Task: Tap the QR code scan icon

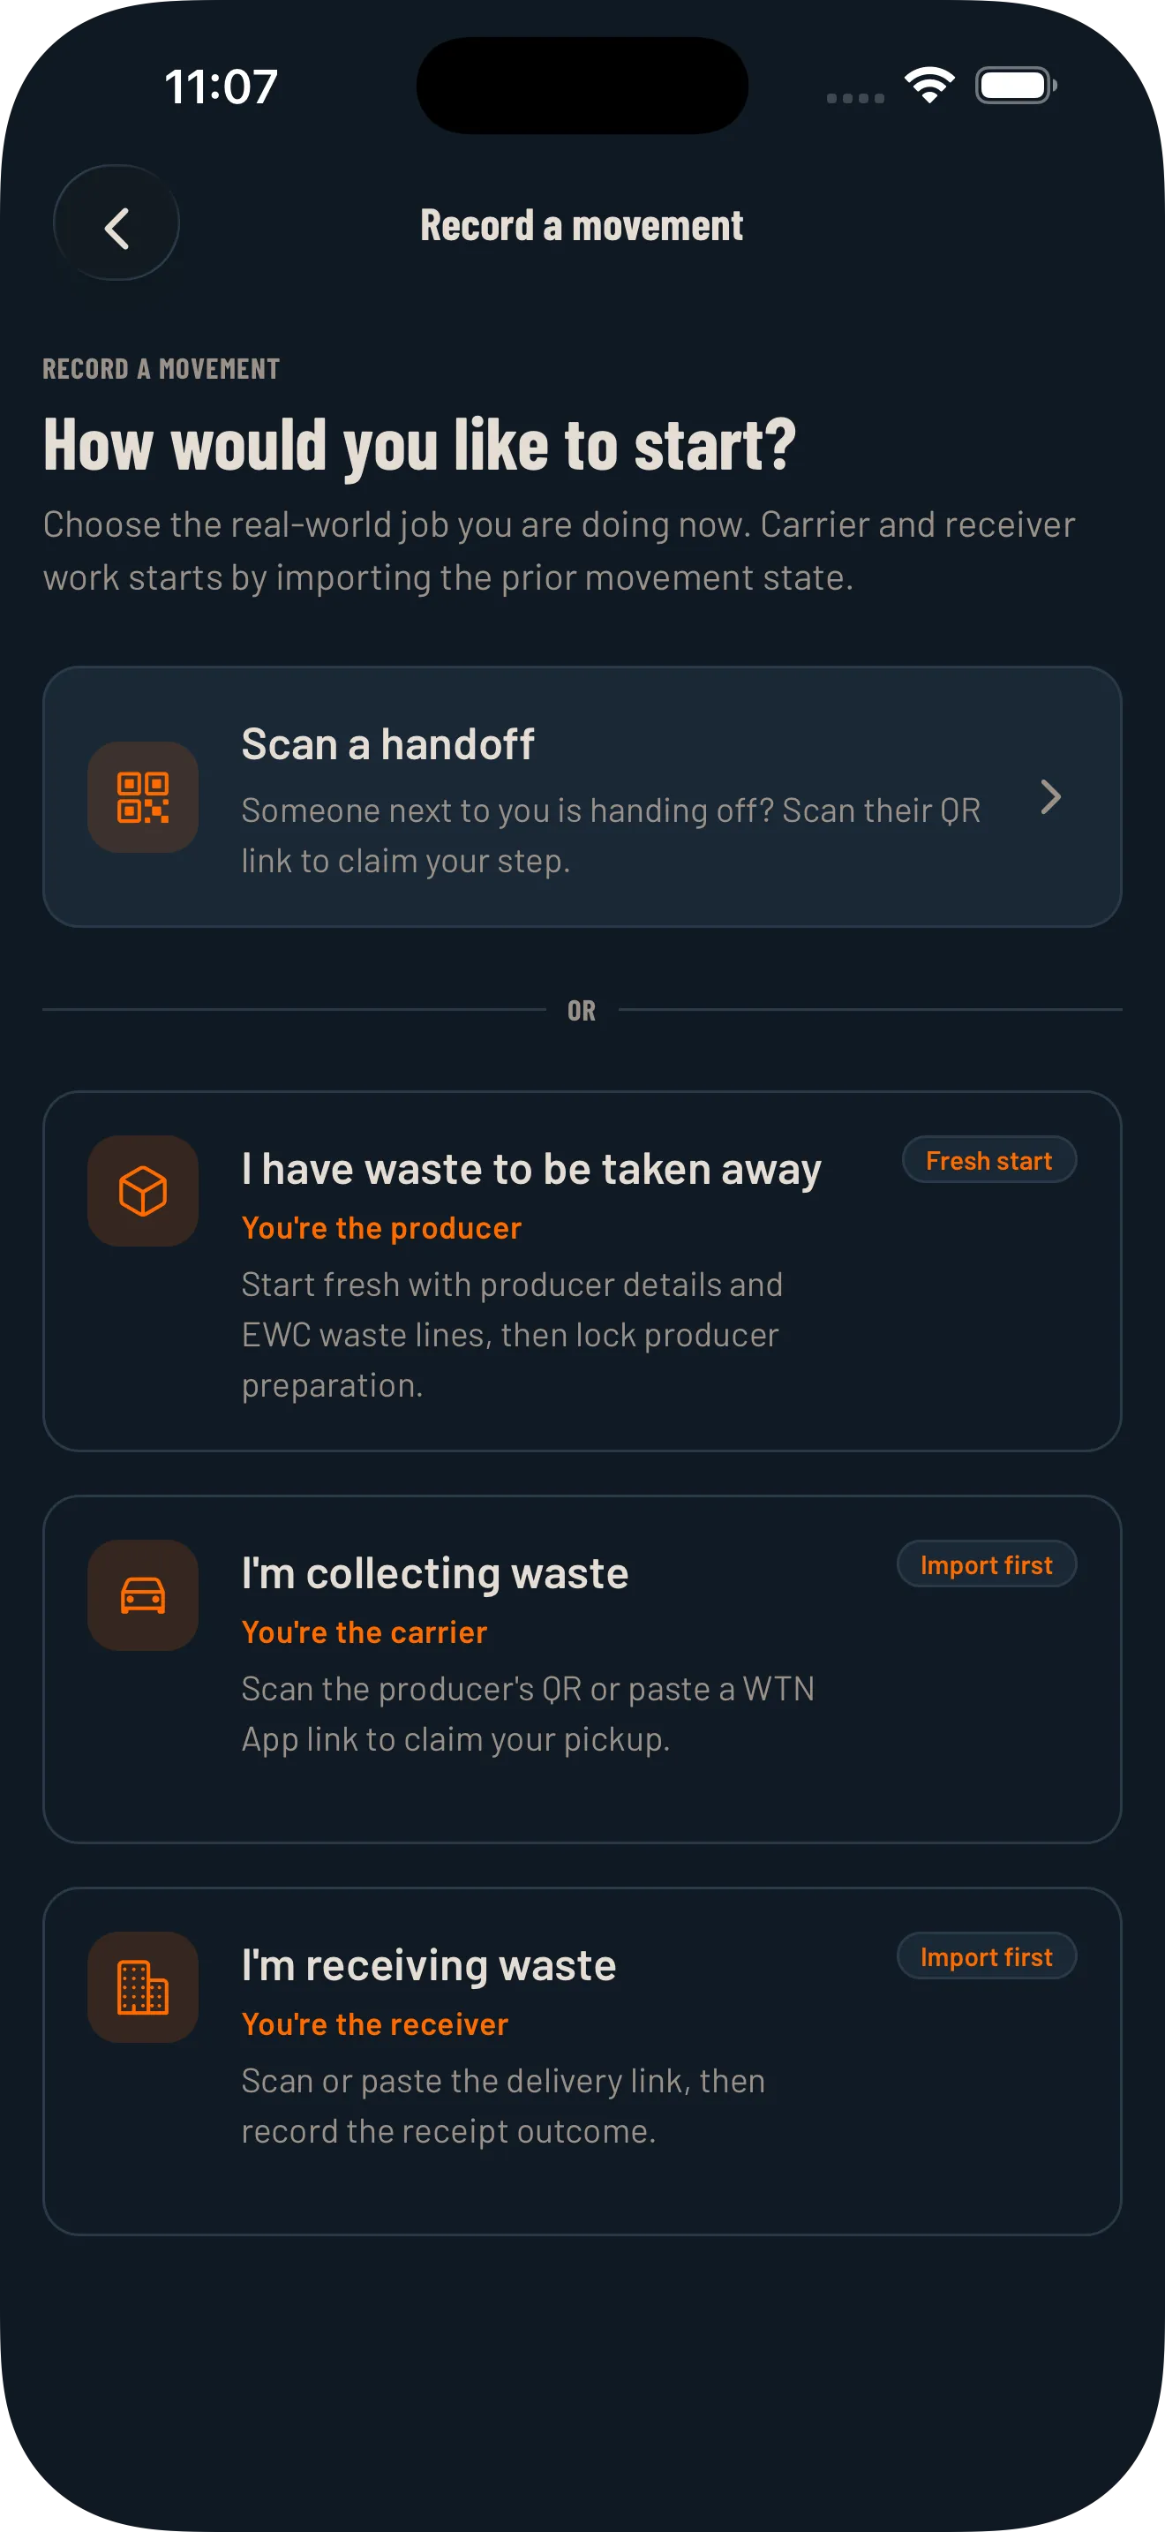Action: coord(142,797)
